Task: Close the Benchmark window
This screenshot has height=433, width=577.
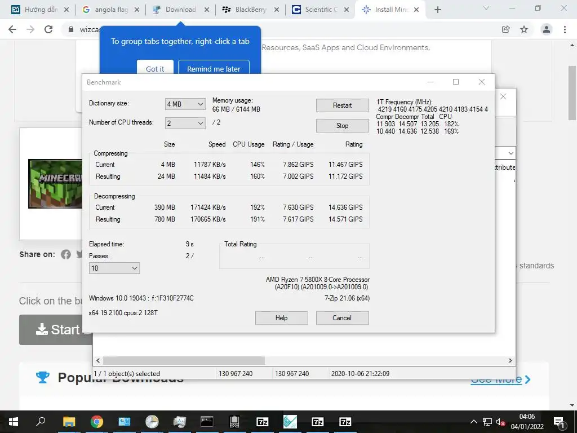Action: (x=481, y=82)
